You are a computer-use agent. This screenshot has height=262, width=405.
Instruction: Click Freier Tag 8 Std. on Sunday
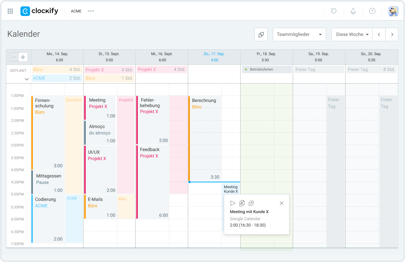point(371,69)
